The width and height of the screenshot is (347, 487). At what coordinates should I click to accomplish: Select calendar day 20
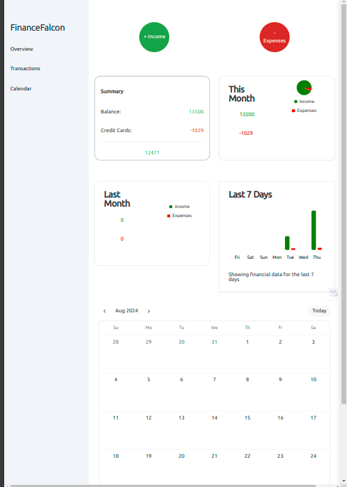[182, 456]
